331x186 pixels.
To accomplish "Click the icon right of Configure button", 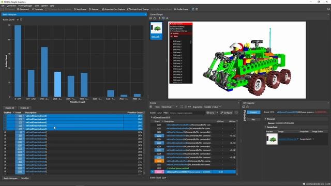I will [236, 113].
